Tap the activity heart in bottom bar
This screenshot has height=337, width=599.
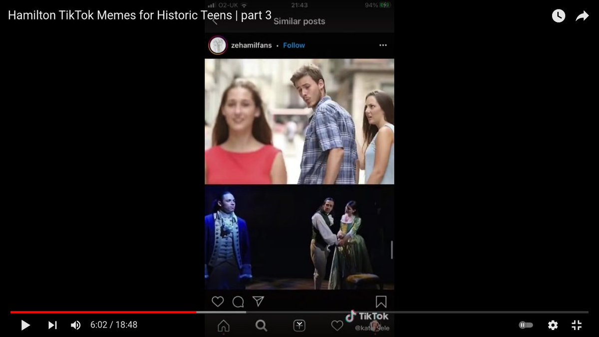(x=337, y=326)
